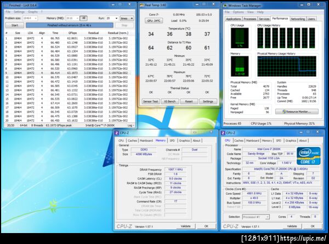Select LinX result row 16

[67, 103]
